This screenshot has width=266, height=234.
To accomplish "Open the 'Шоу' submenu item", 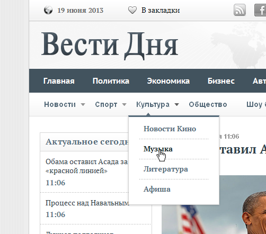I will coord(254,104).
